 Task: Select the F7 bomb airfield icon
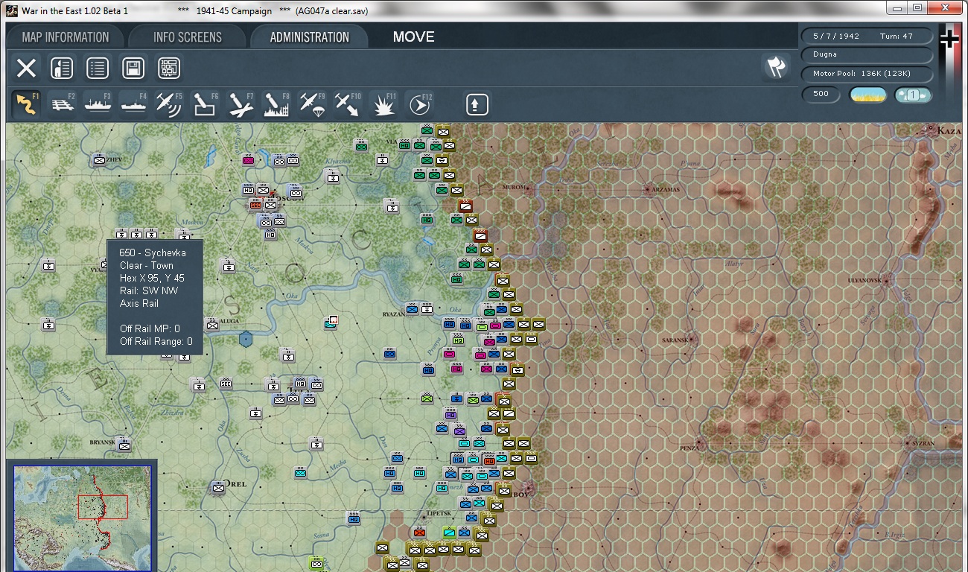(x=241, y=104)
